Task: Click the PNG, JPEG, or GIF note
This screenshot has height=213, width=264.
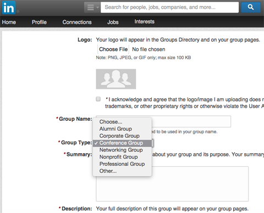Action: [144, 58]
